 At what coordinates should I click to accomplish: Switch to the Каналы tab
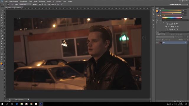(162, 32)
